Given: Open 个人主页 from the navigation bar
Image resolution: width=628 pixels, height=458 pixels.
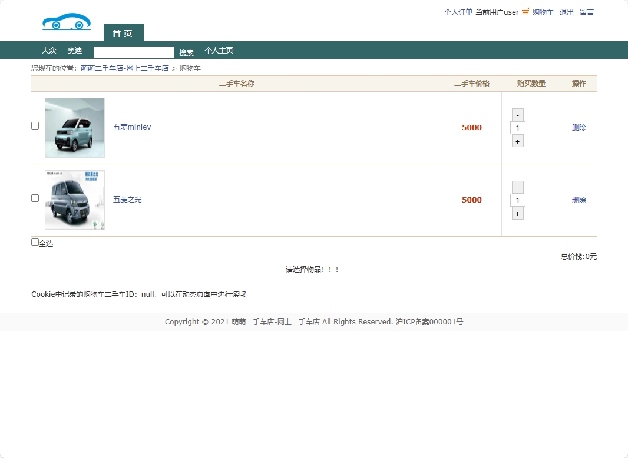Looking at the screenshot, I should [219, 51].
